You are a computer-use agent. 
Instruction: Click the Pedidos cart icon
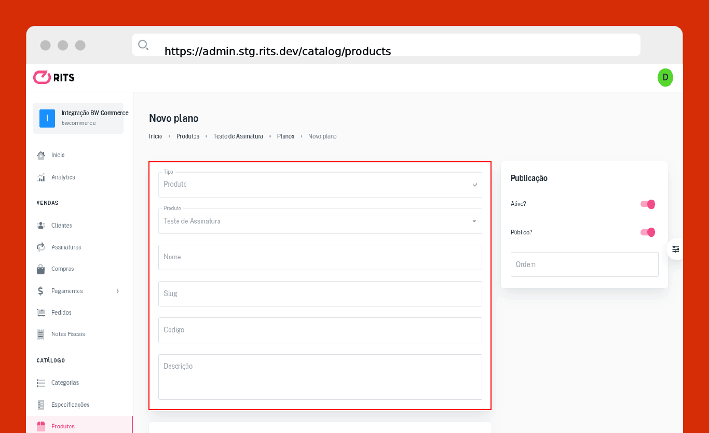pos(41,313)
